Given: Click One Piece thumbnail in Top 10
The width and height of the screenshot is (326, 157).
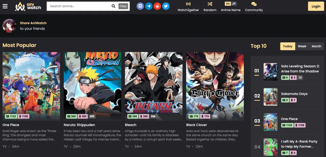Looking at the screenshot, I should (x=271, y=122).
